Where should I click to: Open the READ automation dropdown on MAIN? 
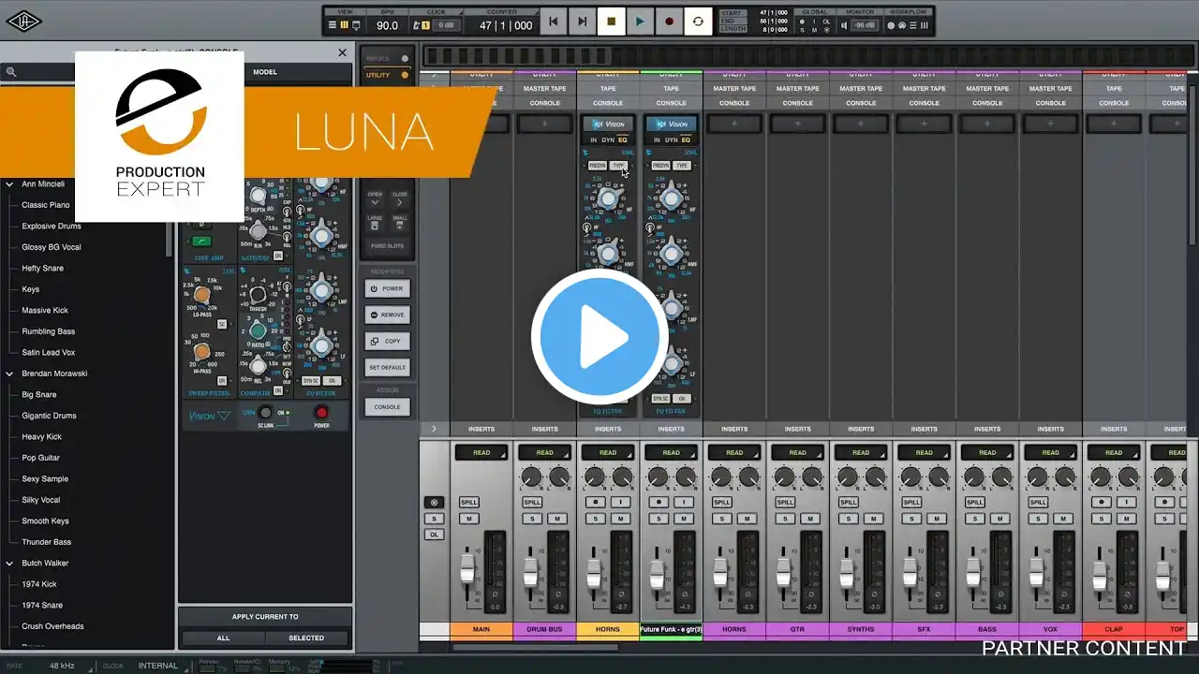[481, 452]
